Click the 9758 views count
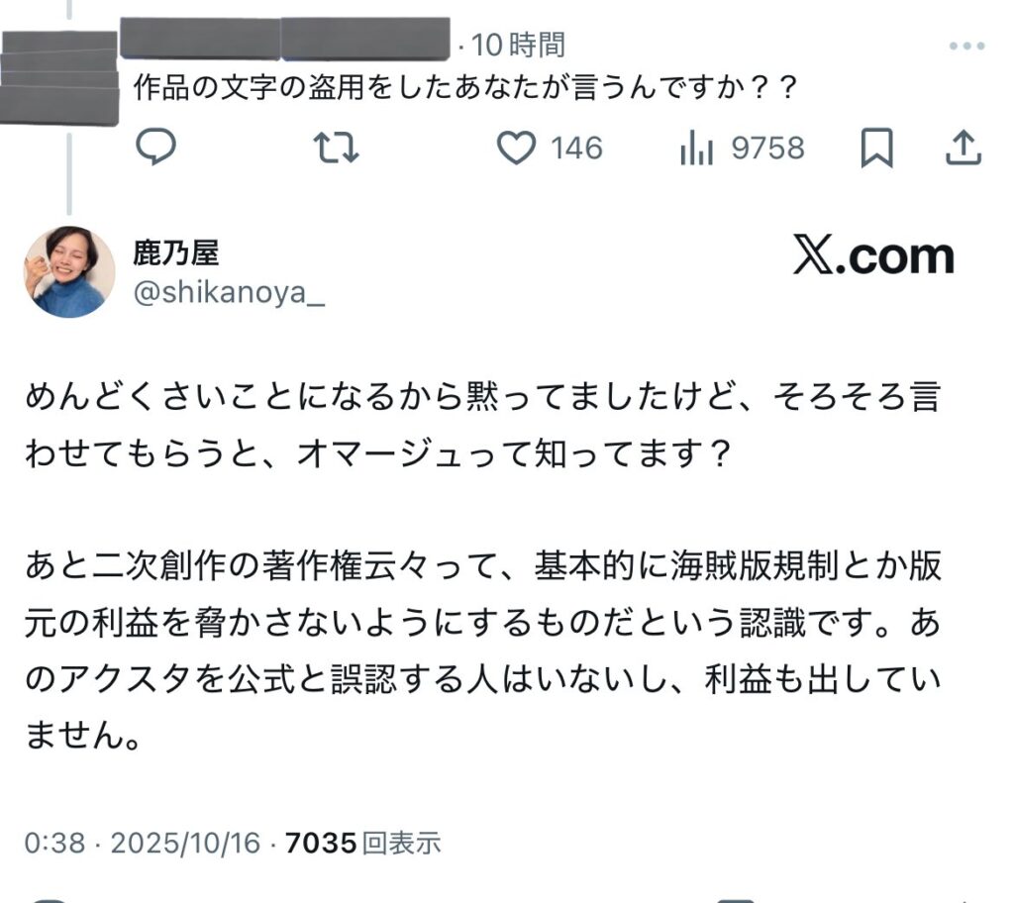The width and height of the screenshot is (1014, 903). (767, 149)
